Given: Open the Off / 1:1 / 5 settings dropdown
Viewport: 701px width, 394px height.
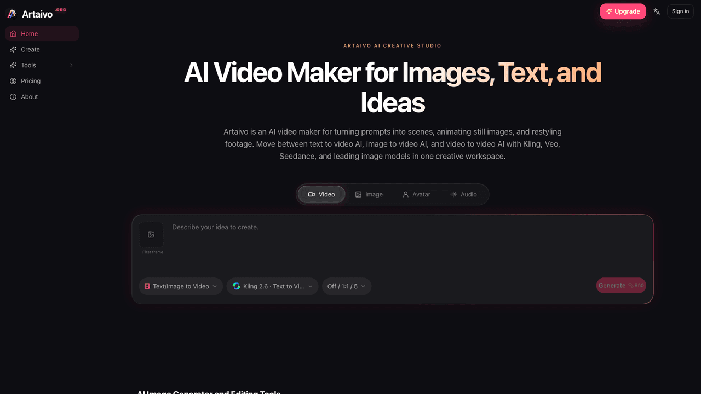Looking at the screenshot, I should coord(347,286).
